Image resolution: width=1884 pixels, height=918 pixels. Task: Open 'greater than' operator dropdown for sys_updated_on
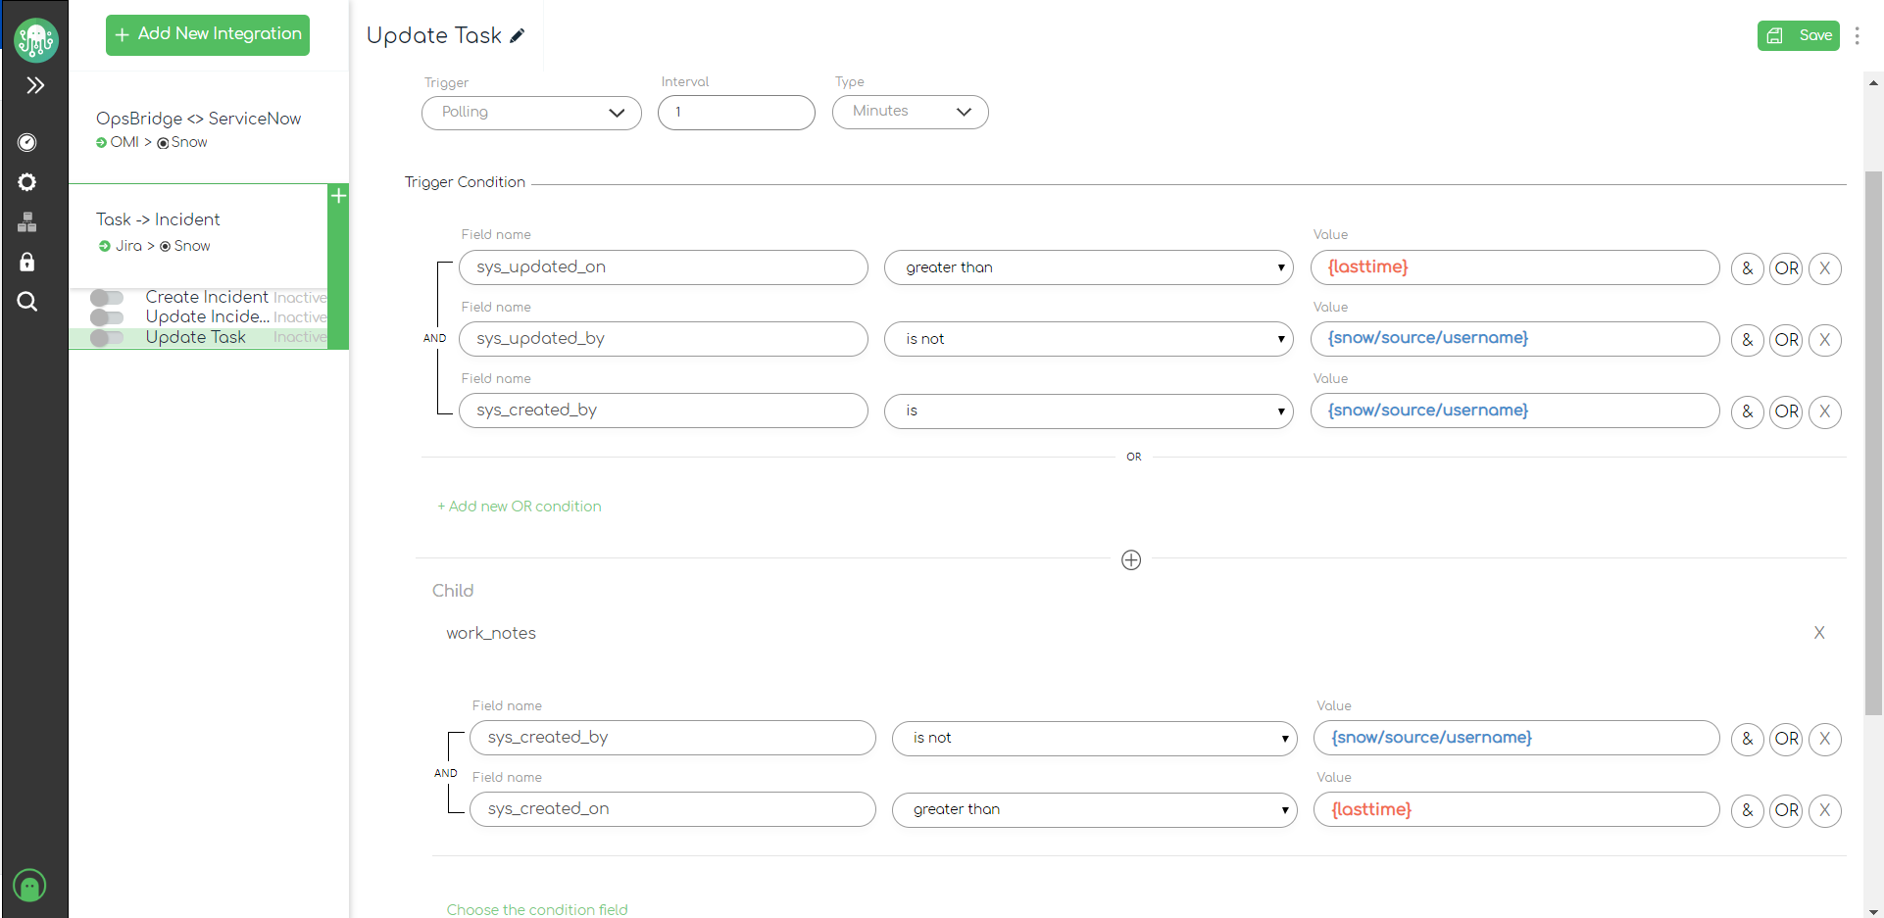click(x=1088, y=267)
